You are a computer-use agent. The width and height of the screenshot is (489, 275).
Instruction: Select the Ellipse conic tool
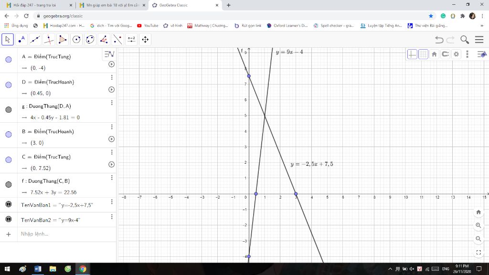(x=90, y=40)
